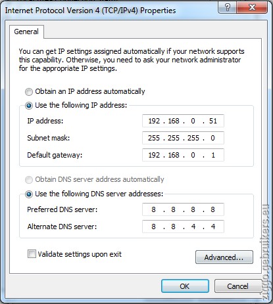Click into the Alternate DNS server field
This screenshot has height=304, width=273.
[183, 227]
